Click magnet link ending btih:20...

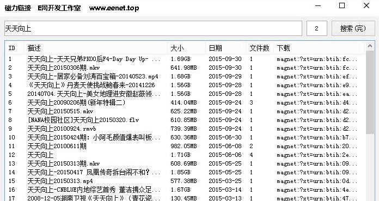[317, 146]
